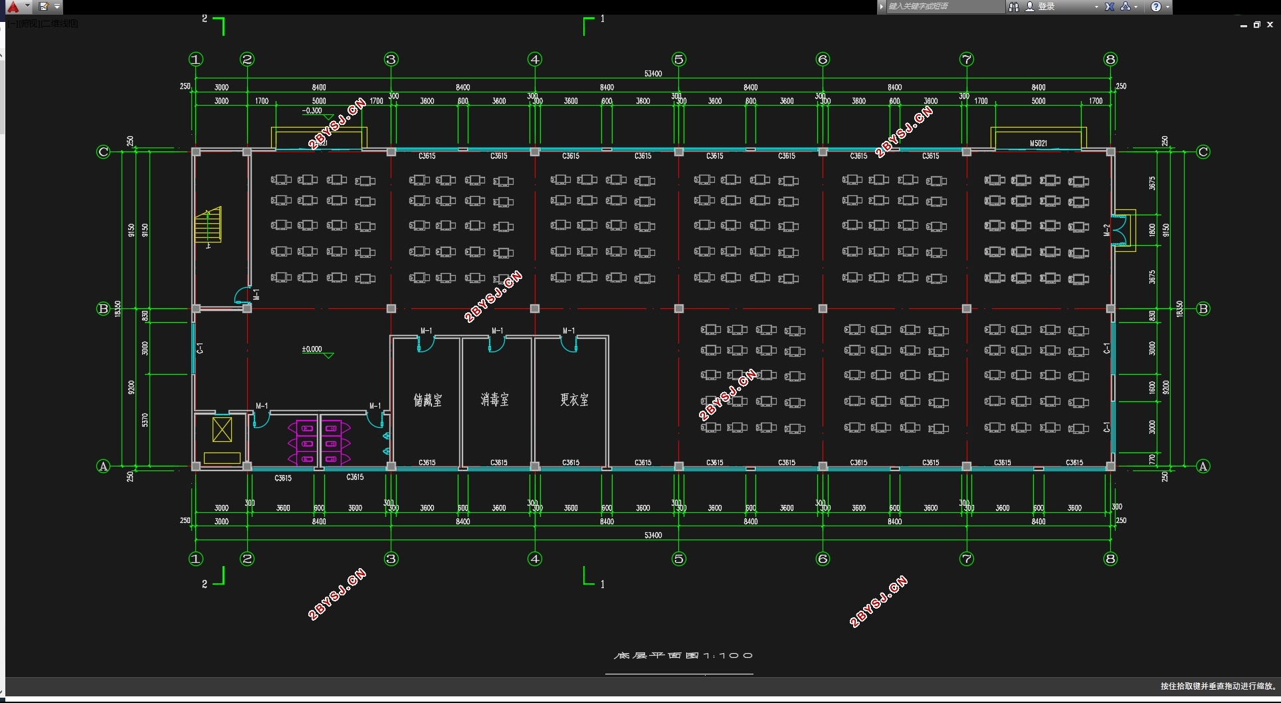Open the AutoCAD application menu logo
The image size is (1281, 703).
(13, 7)
